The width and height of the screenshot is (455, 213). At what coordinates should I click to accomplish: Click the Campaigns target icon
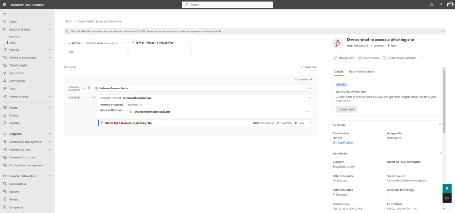pos(4,207)
